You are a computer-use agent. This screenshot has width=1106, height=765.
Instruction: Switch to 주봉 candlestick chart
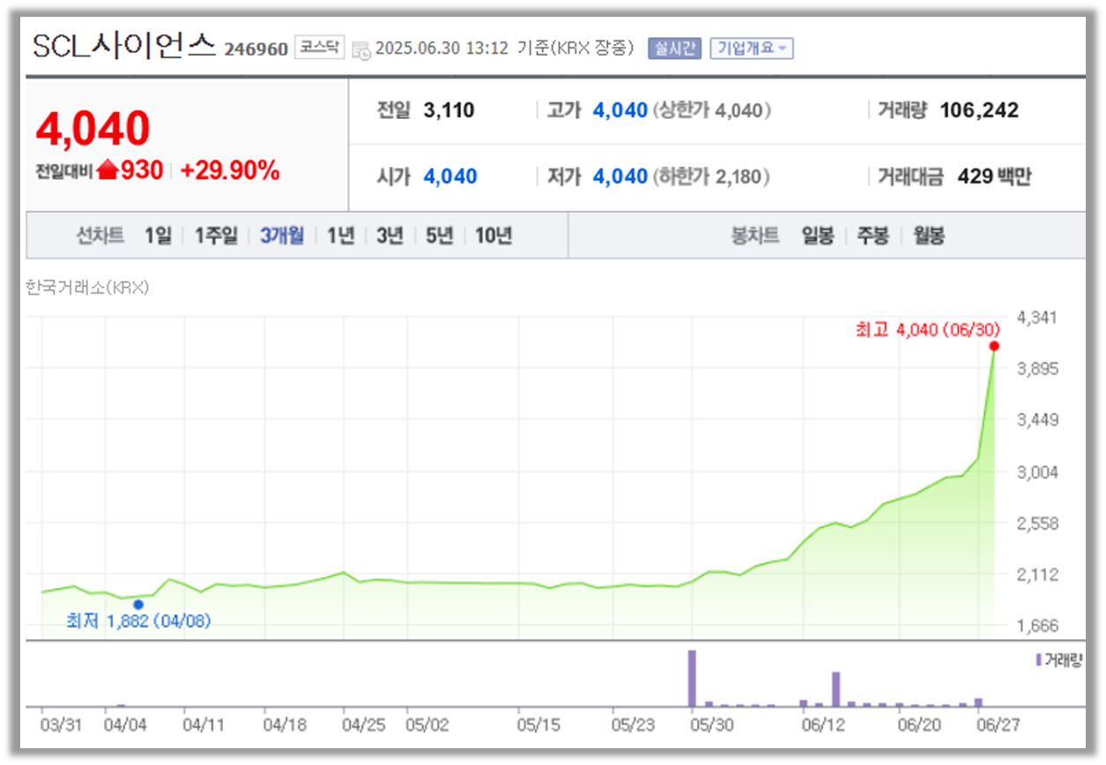[873, 235]
